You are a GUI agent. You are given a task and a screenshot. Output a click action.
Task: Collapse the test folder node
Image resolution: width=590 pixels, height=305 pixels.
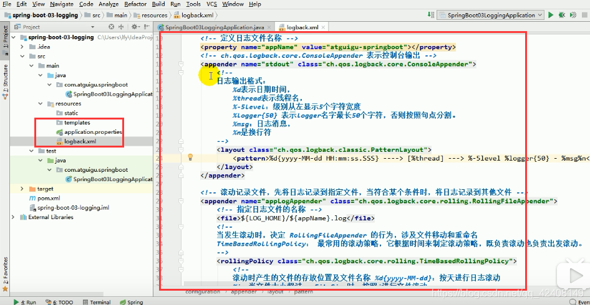tap(31, 151)
